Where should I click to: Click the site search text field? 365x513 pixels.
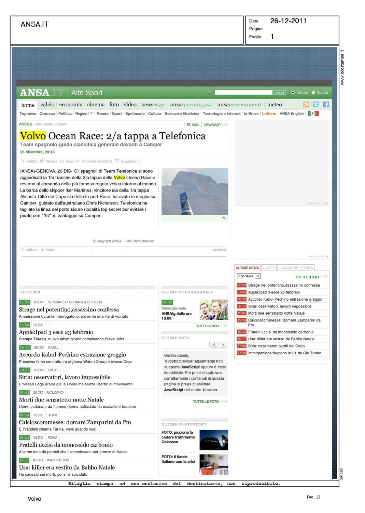243,93
